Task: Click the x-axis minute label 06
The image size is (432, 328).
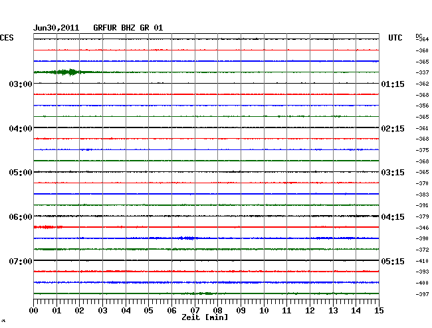Action: point(171,311)
